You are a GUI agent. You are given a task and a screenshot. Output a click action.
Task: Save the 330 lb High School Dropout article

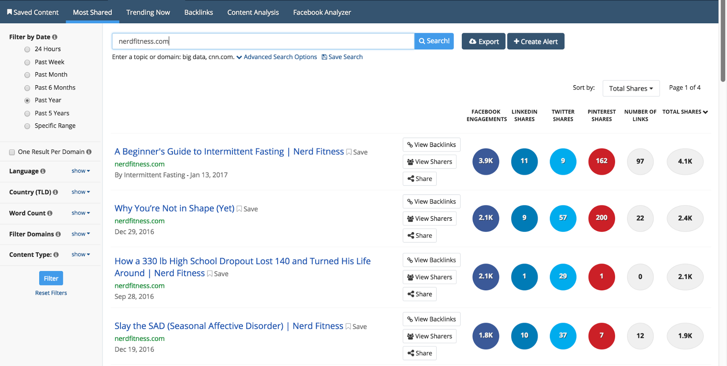(x=218, y=274)
